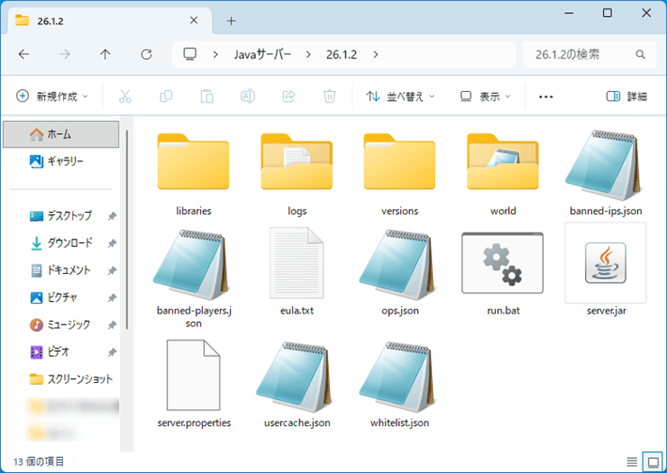
Task: Select the server.properties blank file icon
Action: (x=194, y=374)
